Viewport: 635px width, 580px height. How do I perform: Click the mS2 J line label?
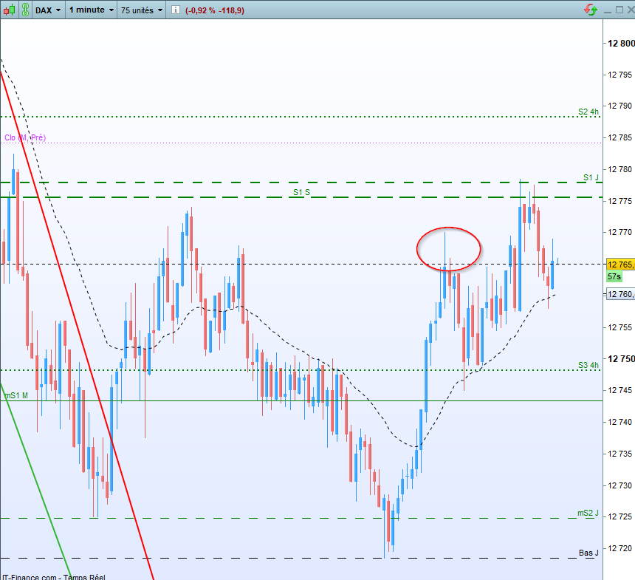pyautogui.click(x=588, y=513)
